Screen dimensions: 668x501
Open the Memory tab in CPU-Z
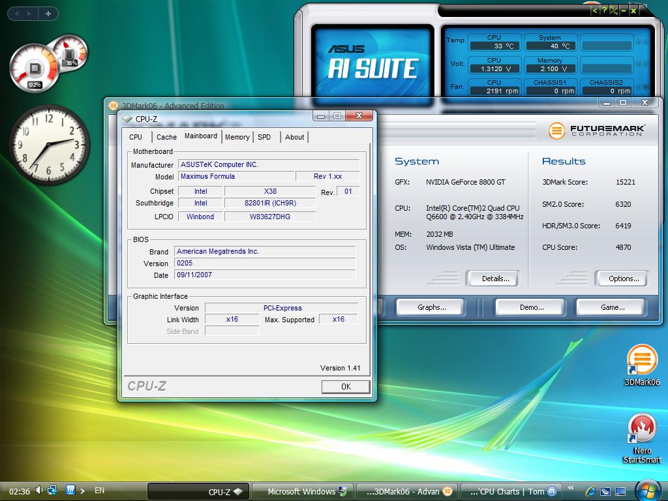237,137
